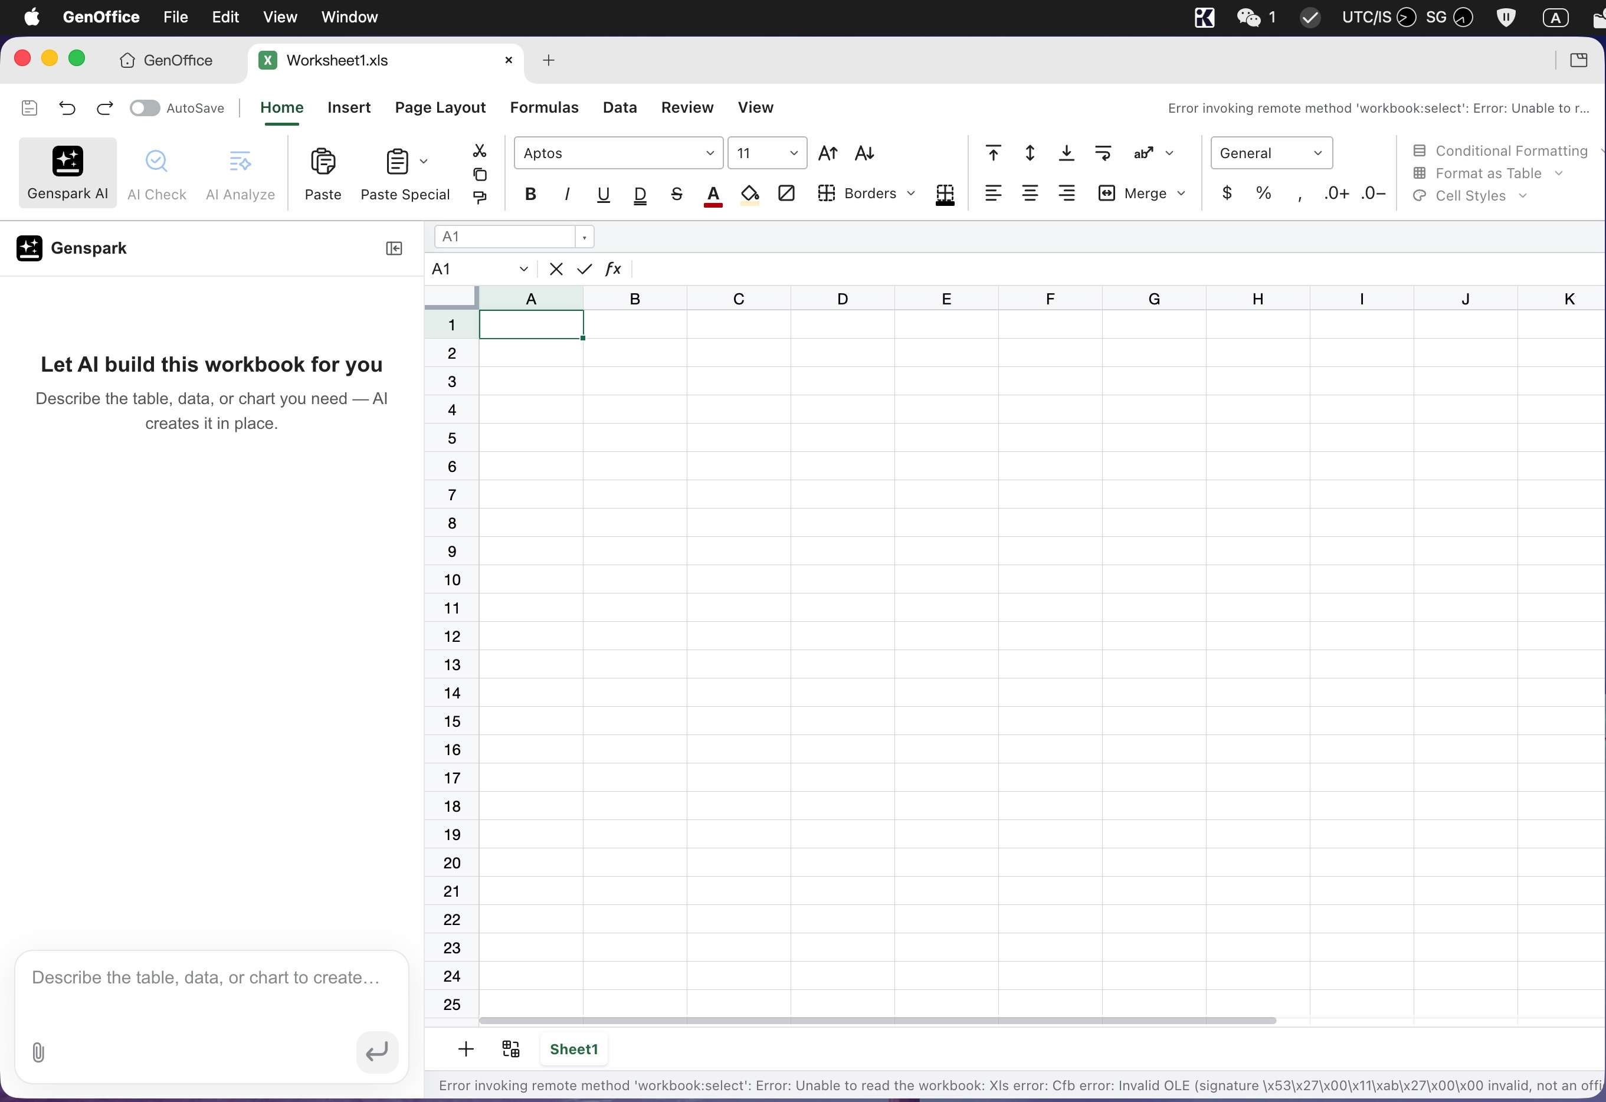Switch to the GenOffice home tab
This screenshot has width=1606, height=1102.
[166, 61]
